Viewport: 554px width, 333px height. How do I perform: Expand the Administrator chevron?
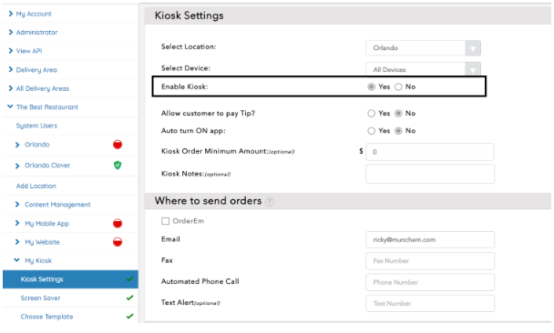tap(11, 32)
